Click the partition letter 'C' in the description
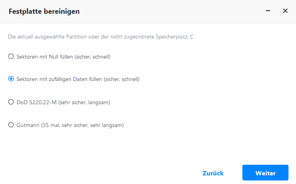This screenshot has height=184, width=296. [x=192, y=37]
